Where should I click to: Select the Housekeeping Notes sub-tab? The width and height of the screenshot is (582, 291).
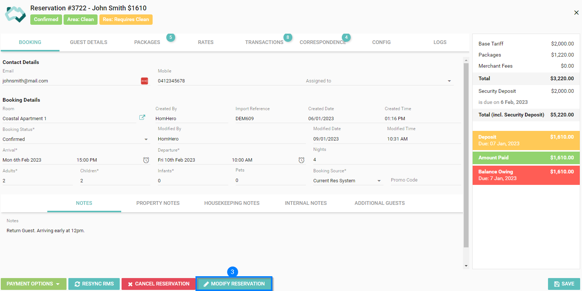tap(232, 203)
